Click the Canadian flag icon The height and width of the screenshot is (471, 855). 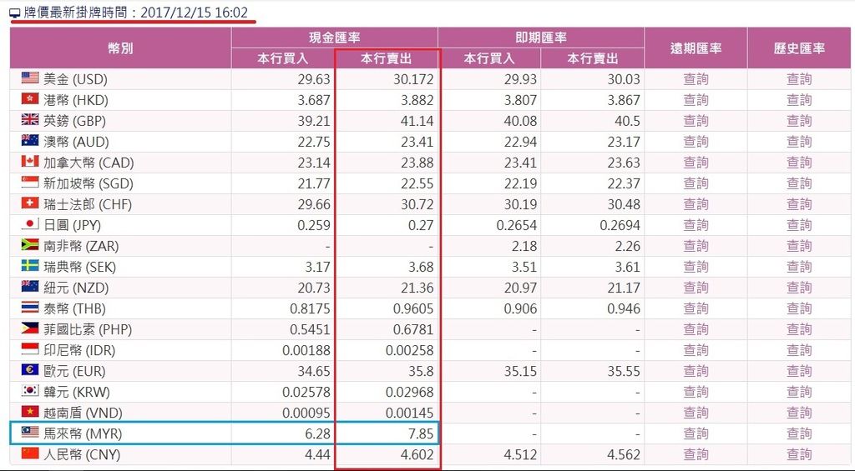[x=30, y=161]
